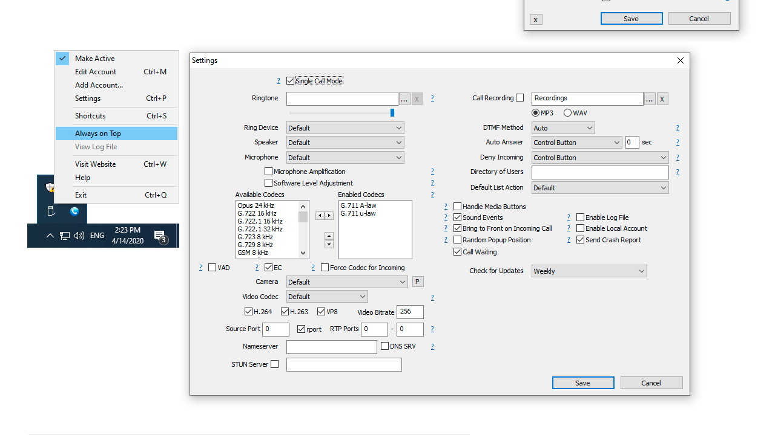Image resolution: width=775 pixels, height=435 pixels.
Task: Expand the DTMF Method dropdown
Action: pos(563,128)
